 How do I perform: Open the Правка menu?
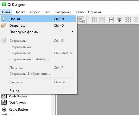pos(20,12)
